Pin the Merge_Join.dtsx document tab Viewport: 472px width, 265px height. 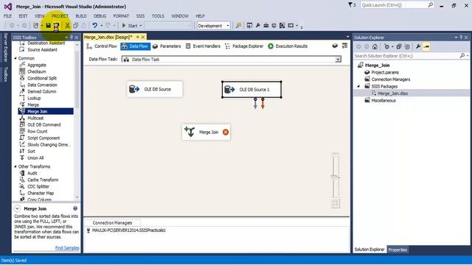point(137,37)
